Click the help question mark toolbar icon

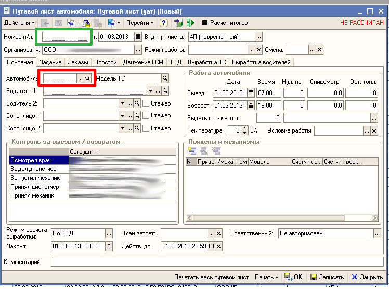pyautogui.click(x=163, y=23)
